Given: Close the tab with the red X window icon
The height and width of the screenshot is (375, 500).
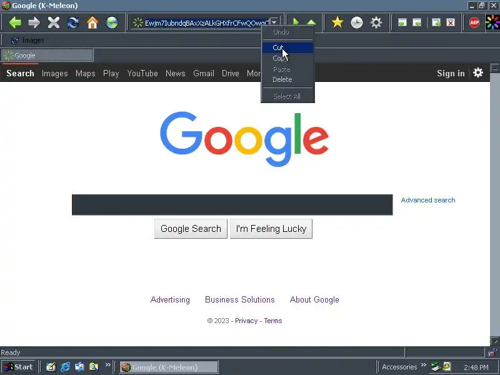Looking at the screenshot, I should [451, 22].
